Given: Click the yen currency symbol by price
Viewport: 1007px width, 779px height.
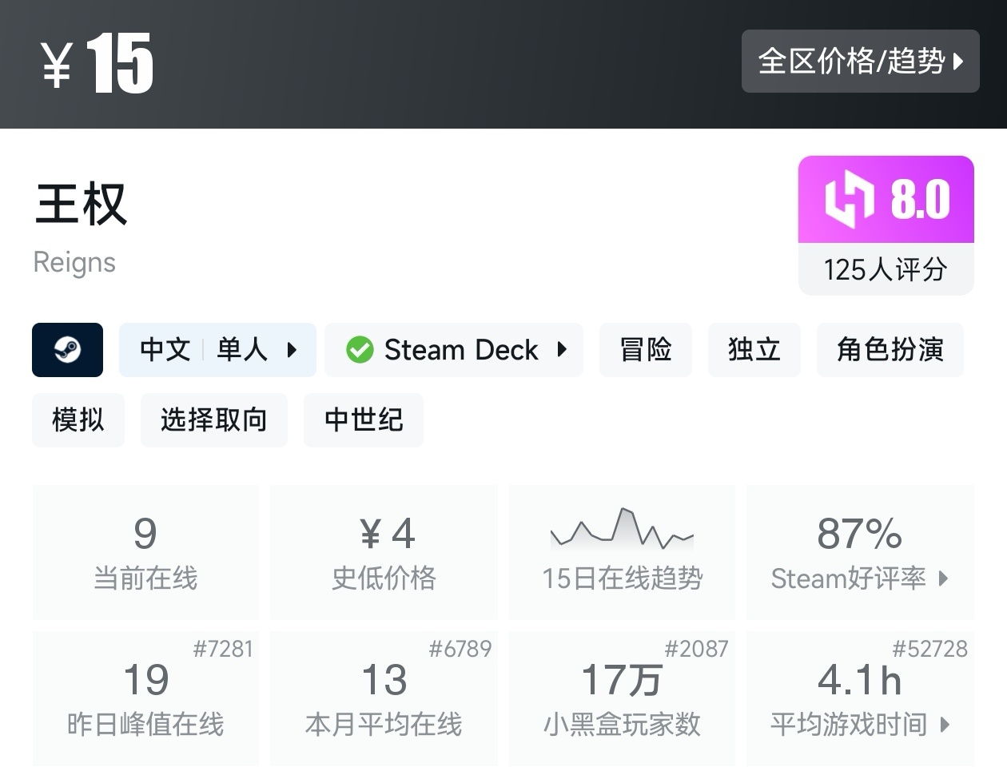Looking at the screenshot, I should click(x=58, y=64).
